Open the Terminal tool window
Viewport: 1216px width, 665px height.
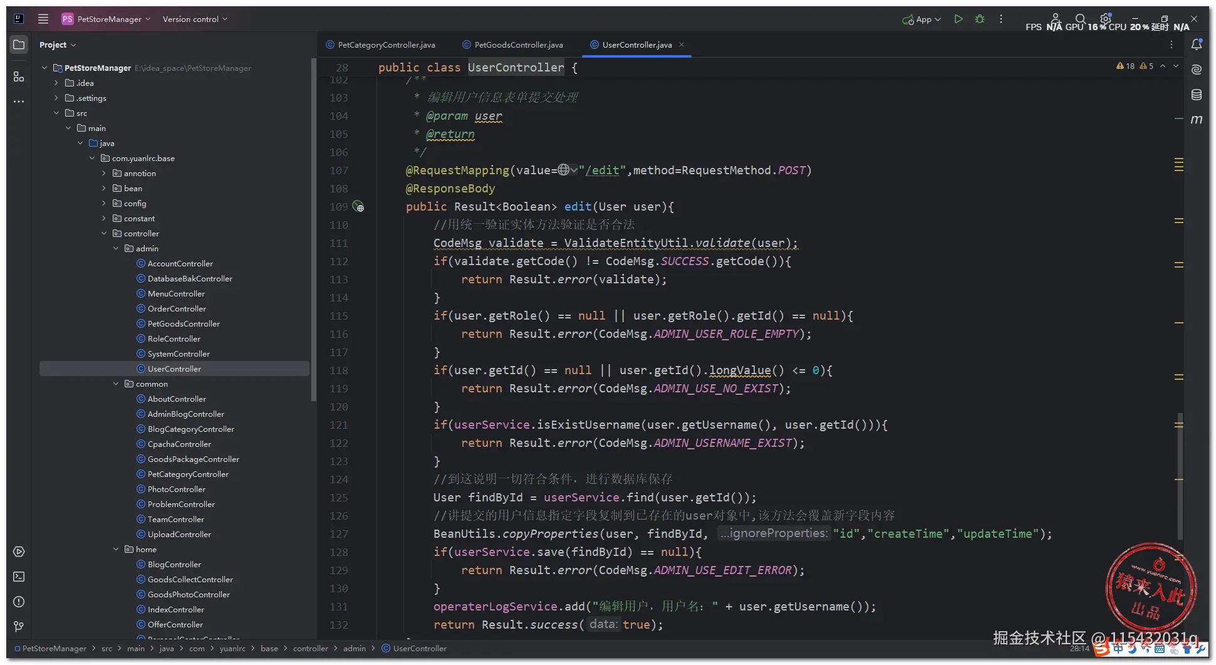(19, 577)
